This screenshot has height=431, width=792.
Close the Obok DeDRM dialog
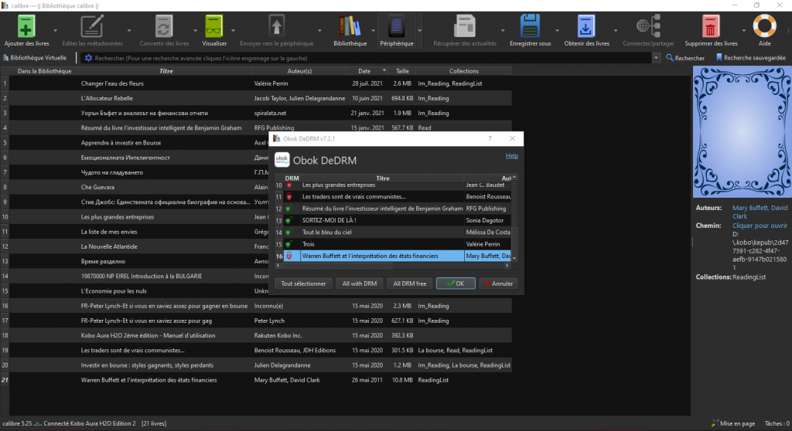tap(512, 138)
